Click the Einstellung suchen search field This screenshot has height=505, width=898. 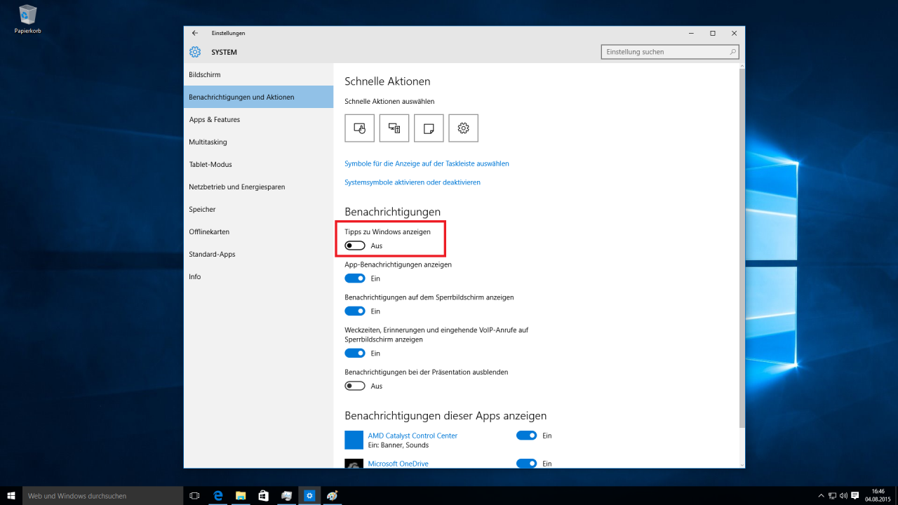point(670,52)
